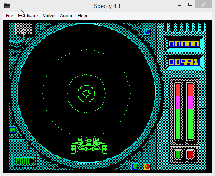Screen dimensions: 215x176
Task: Click the Speccy app icon in title bar
Action: click(x=7, y=6)
